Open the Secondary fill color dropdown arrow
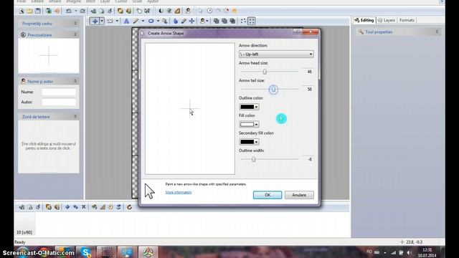Viewport: 459px width, 258px height. [257, 142]
